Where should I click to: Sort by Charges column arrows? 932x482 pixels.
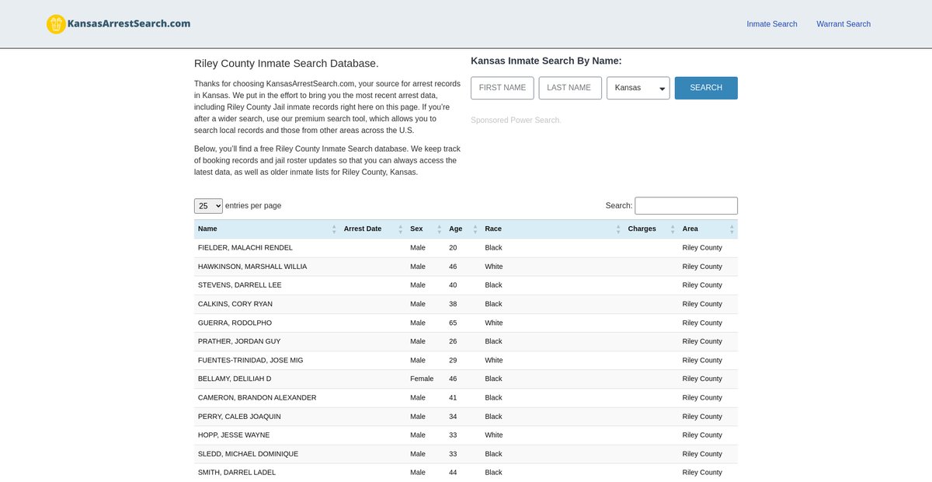pos(673,229)
